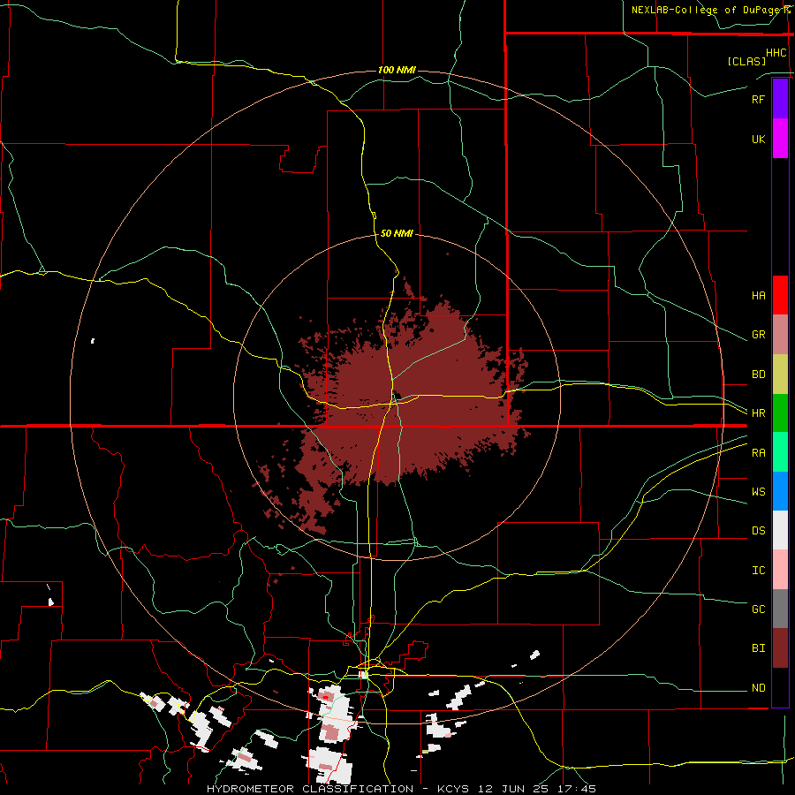Click the RA light-green legend swatch
This screenshot has width=795, height=795.
point(780,452)
